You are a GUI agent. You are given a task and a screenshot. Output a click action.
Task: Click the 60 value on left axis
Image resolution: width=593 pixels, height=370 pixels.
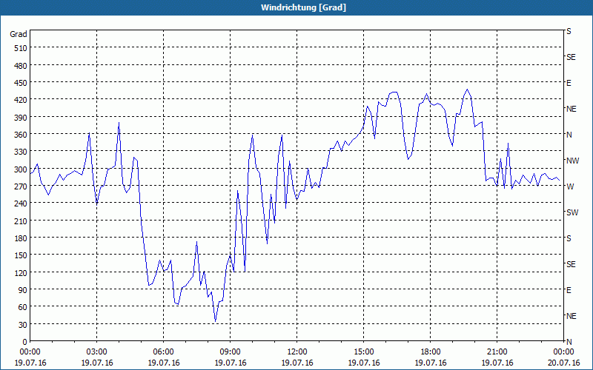[23, 307]
